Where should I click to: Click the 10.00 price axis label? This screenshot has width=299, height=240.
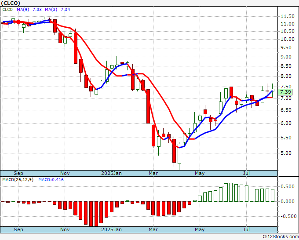288,39
